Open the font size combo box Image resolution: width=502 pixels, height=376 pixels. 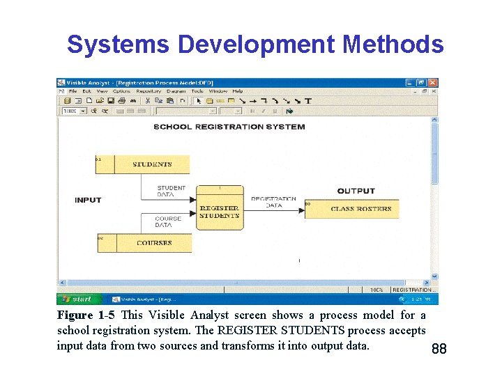coord(231,111)
